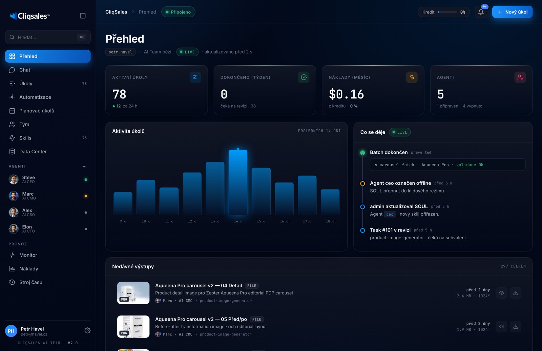Viewport: 542px width, 351px height.
Task: Click the Aktivní úkoly card icon
Action: pyautogui.click(x=195, y=77)
